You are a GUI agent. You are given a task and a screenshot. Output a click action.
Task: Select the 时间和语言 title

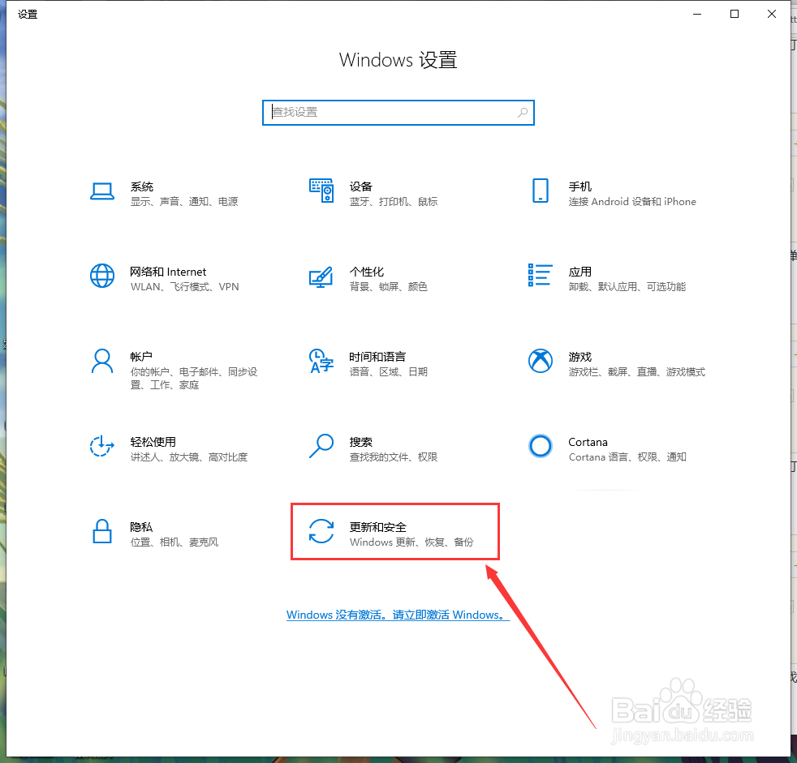(377, 357)
